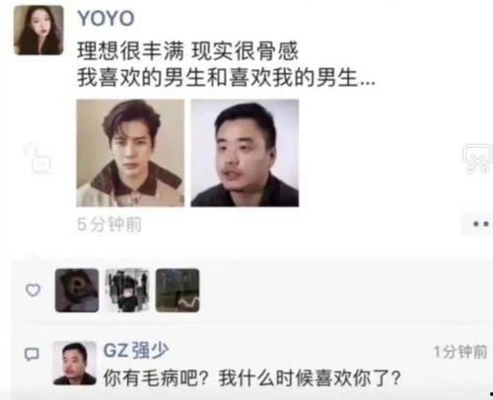Open first liker's avatar with P logo
The height and width of the screenshot is (400, 493).
(77, 291)
